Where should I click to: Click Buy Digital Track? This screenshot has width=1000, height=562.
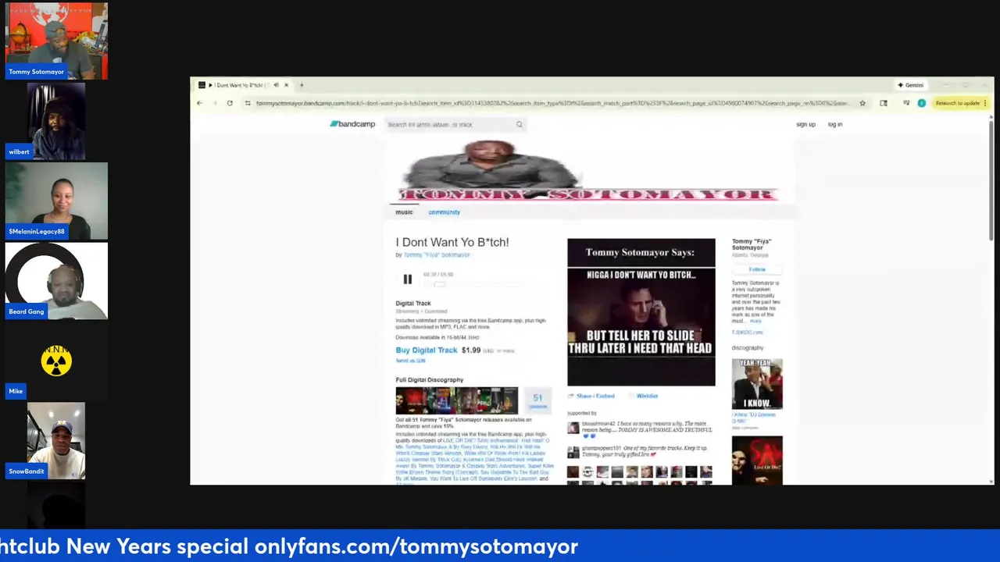427,350
